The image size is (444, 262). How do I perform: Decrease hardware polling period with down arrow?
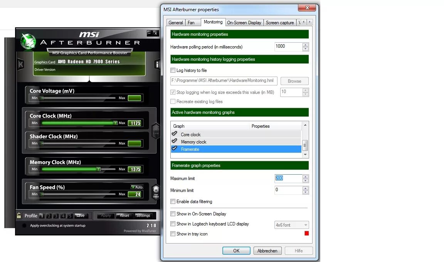click(305, 48)
